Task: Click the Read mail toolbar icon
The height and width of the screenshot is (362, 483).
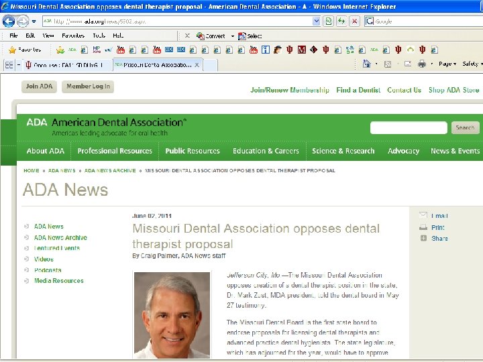Action: [x=408, y=64]
